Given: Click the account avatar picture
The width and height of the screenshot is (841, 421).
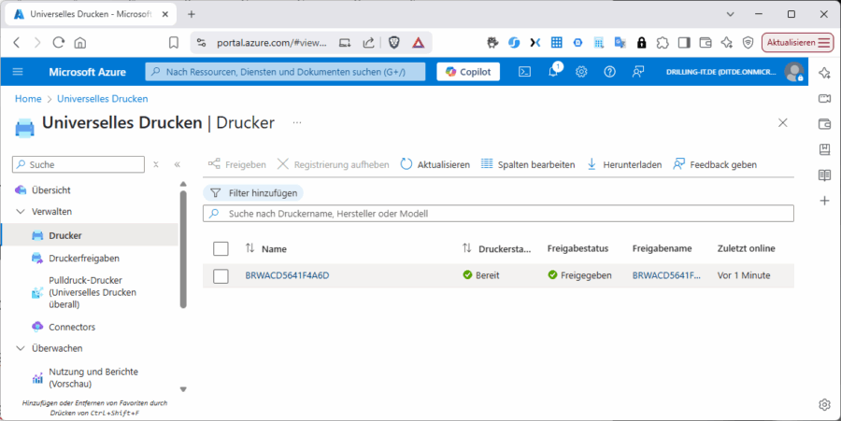Looking at the screenshot, I should [x=793, y=72].
